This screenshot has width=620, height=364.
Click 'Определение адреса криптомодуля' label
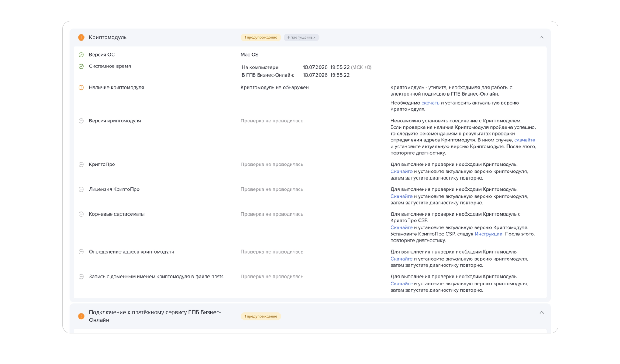(x=131, y=252)
